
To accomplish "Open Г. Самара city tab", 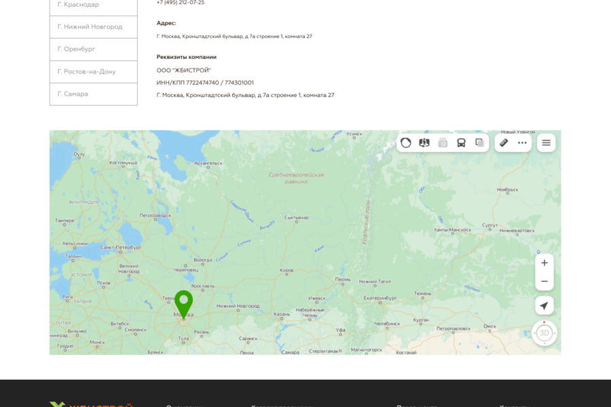I will [x=94, y=94].
